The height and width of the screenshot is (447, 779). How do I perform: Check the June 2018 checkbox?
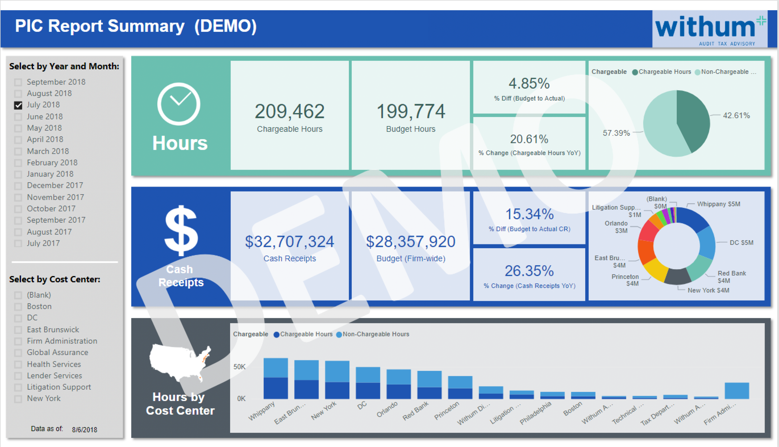(x=18, y=117)
